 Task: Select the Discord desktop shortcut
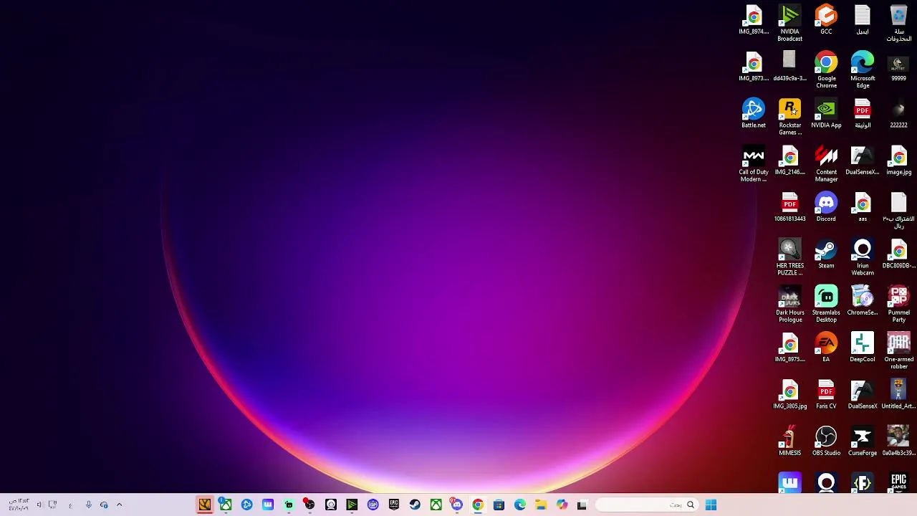tap(826, 207)
